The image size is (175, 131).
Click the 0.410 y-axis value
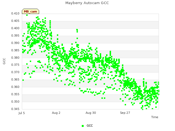point(15,13)
